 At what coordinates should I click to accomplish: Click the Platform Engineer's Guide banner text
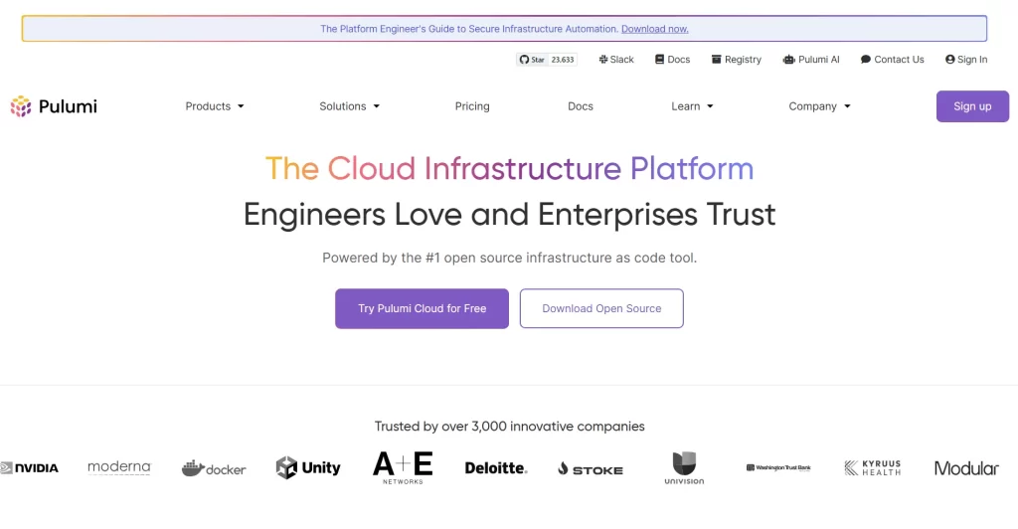pyautogui.click(x=469, y=29)
